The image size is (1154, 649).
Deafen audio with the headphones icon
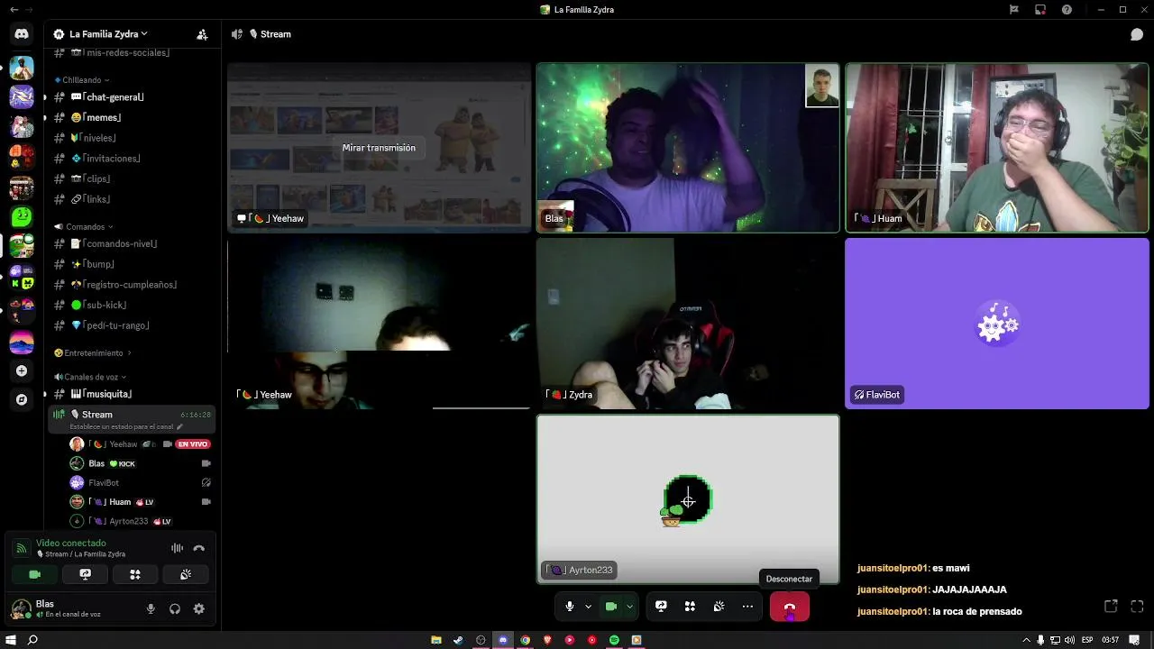pyautogui.click(x=175, y=609)
